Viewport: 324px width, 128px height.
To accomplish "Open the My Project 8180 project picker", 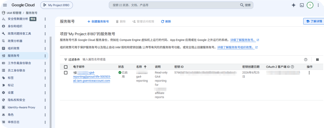I will pos(57,5).
